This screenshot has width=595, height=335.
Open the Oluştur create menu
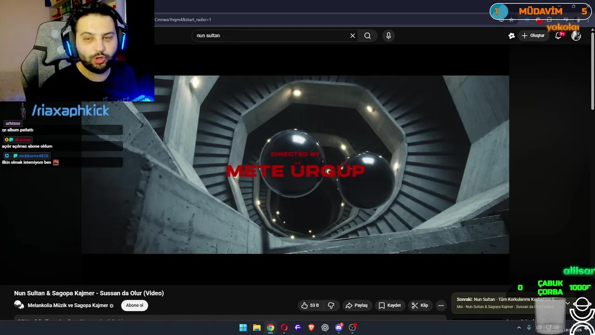(533, 36)
